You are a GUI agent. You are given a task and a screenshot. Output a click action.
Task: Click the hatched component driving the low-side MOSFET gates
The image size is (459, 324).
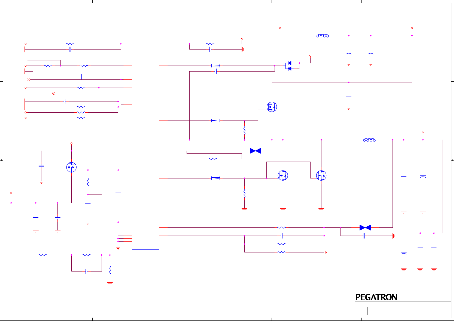tap(215, 178)
